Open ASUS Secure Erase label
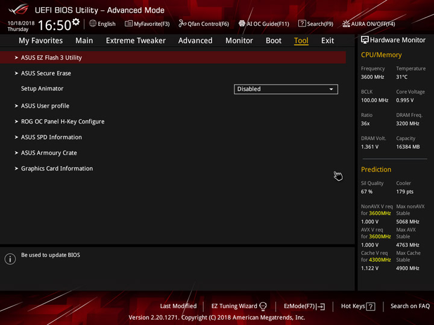The width and height of the screenshot is (434, 325). [46, 73]
